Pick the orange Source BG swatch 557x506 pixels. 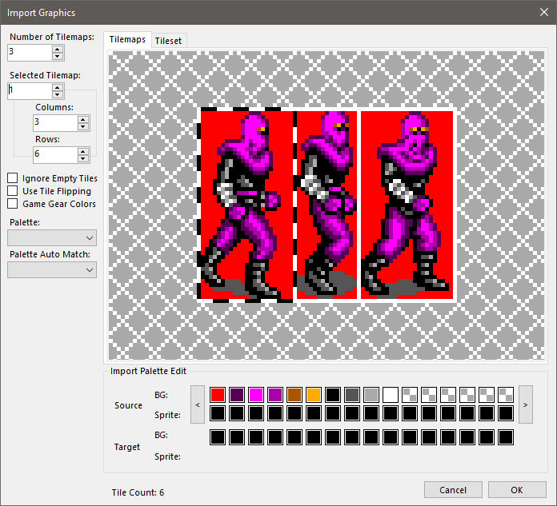(314, 395)
